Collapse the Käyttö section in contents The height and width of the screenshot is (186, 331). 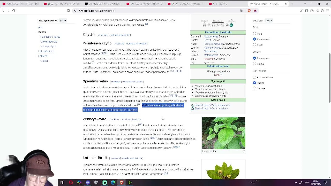36,32
